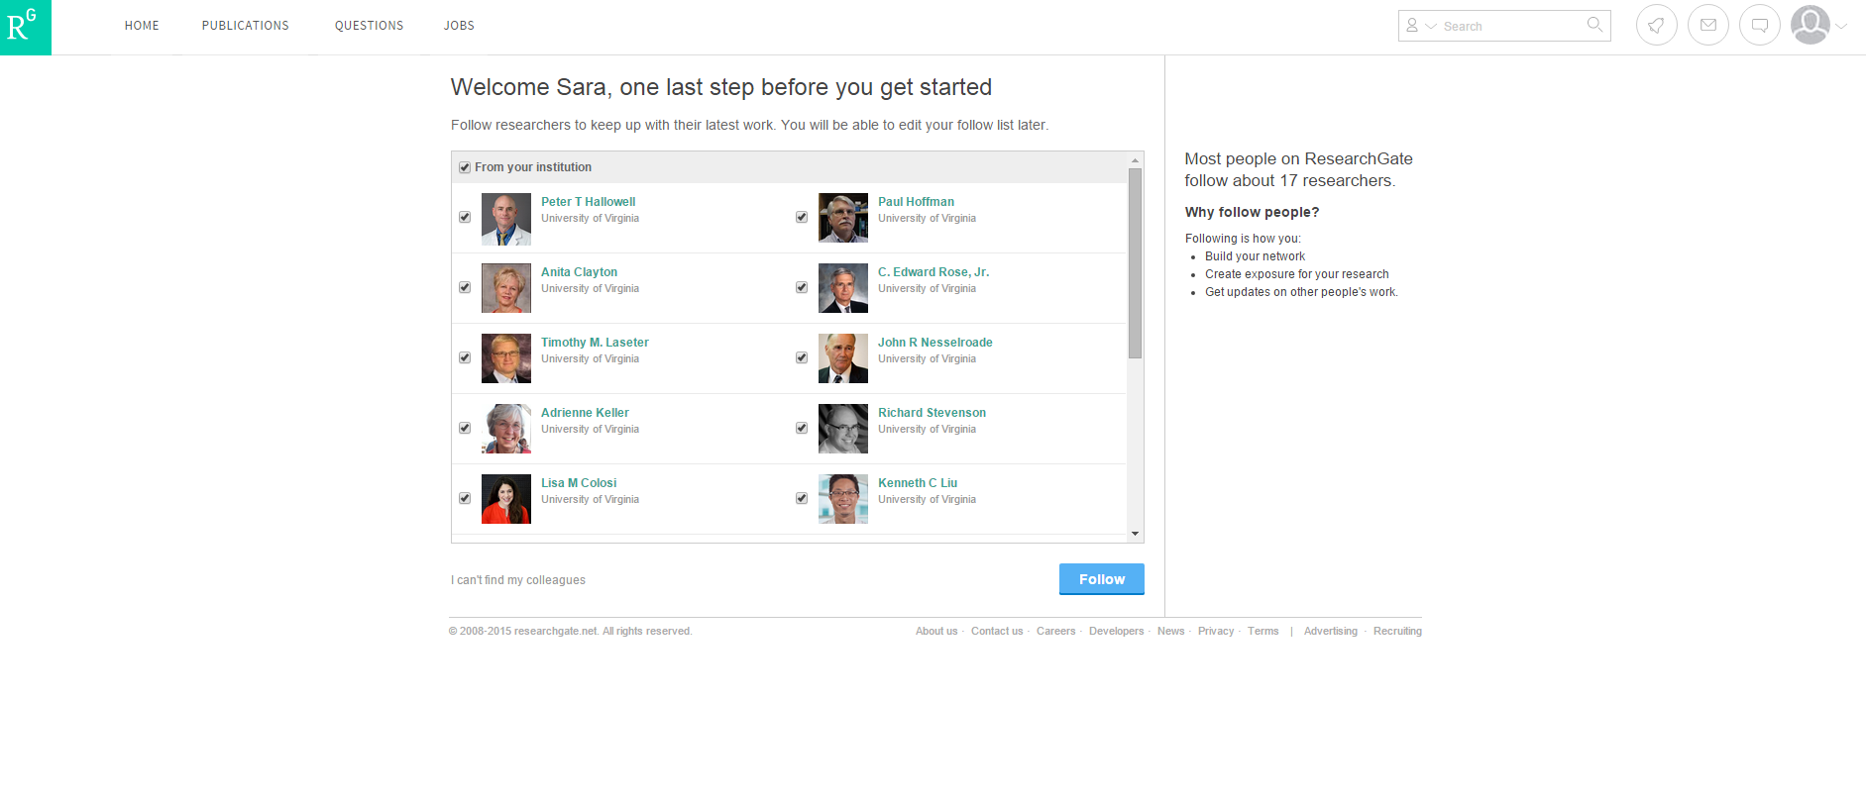Open the notifications bell icon
Screen dimensions: 1866x803
pyautogui.click(x=1656, y=26)
